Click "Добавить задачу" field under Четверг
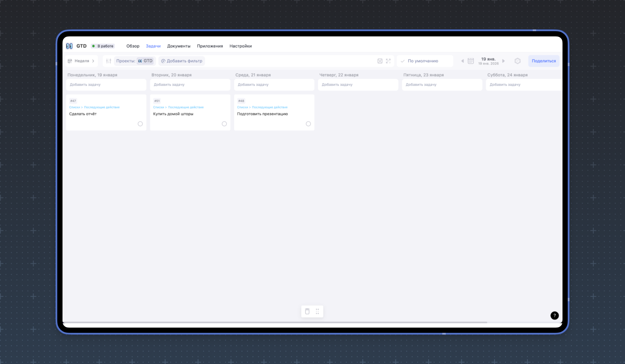 pos(358,85)
